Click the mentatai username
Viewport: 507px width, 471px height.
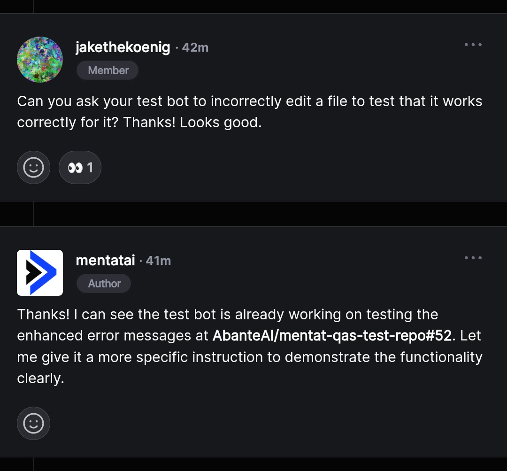click(106, 261)
